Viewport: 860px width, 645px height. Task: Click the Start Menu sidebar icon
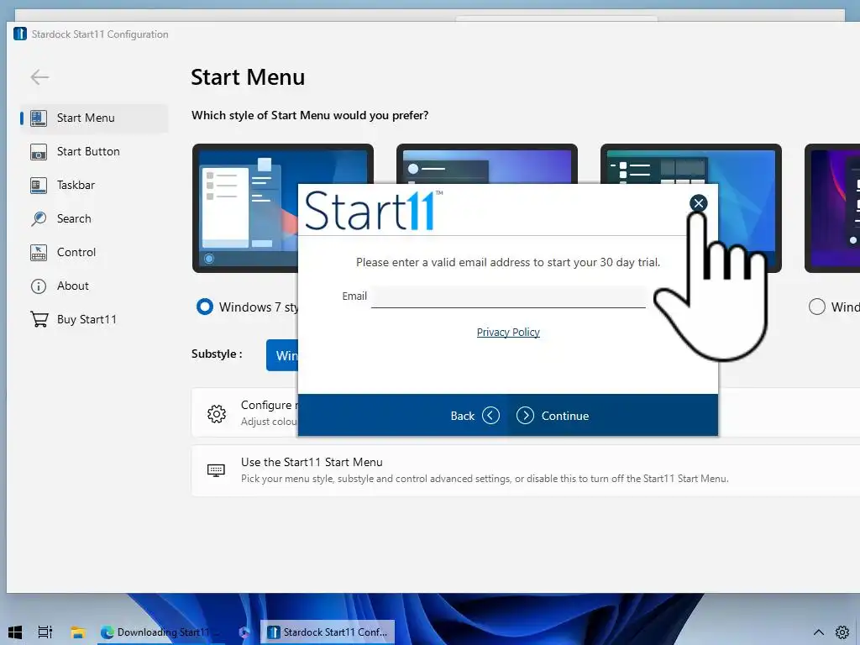point(39,118)
